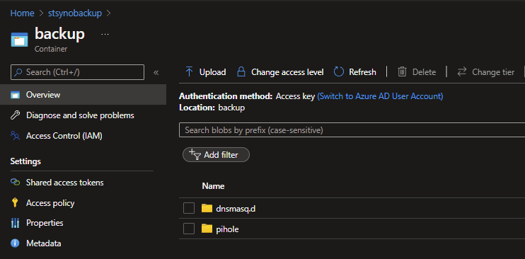Go to the stsynobackup breadcrumb
This screenshot has height=259, width=525.
pos(75,13)
